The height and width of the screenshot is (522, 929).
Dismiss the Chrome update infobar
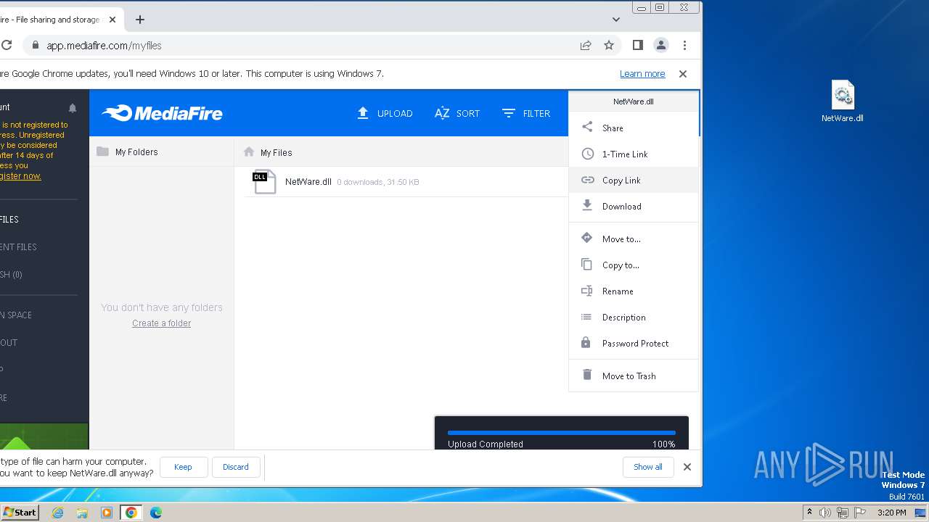point(682,74)
